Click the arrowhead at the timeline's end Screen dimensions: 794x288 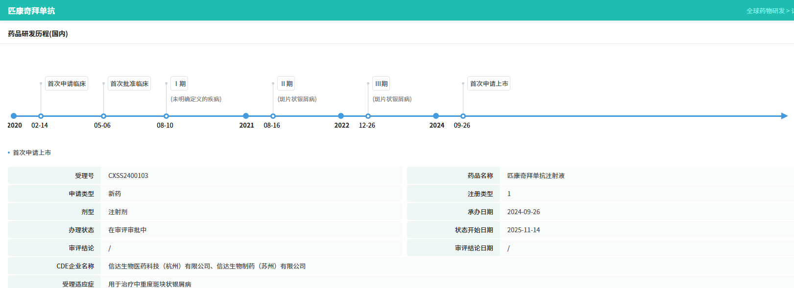coord(784,116)
